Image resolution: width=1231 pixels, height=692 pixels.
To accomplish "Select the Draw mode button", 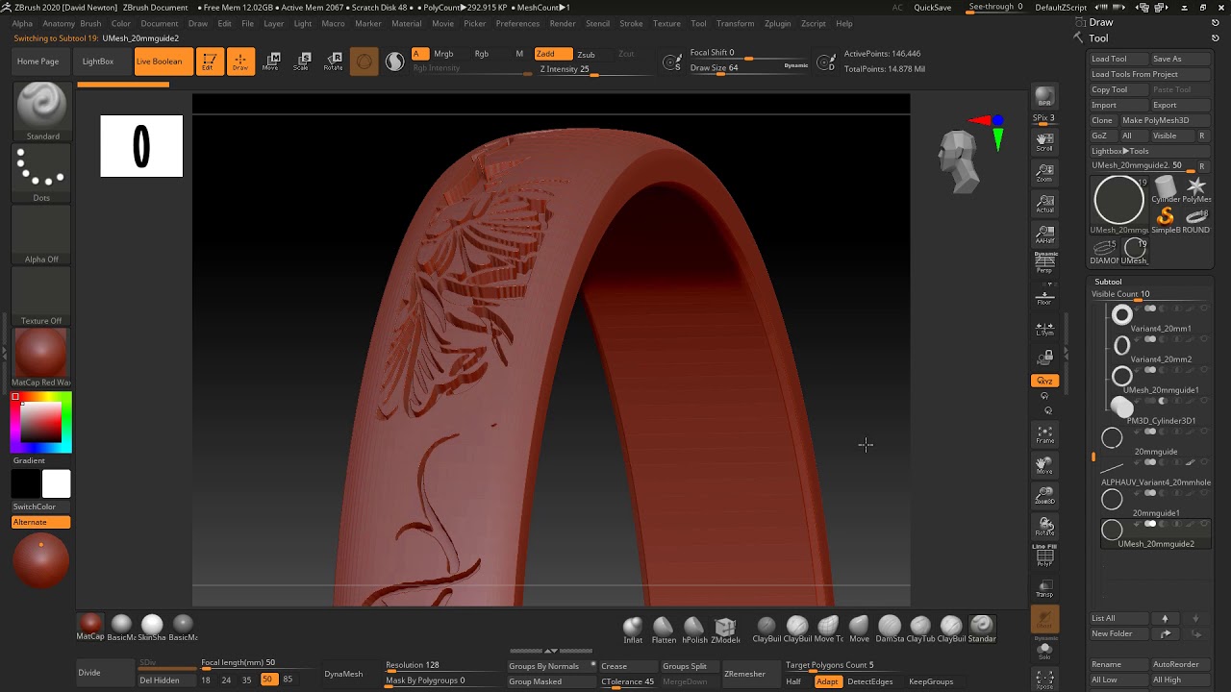I will click(240, 62).
